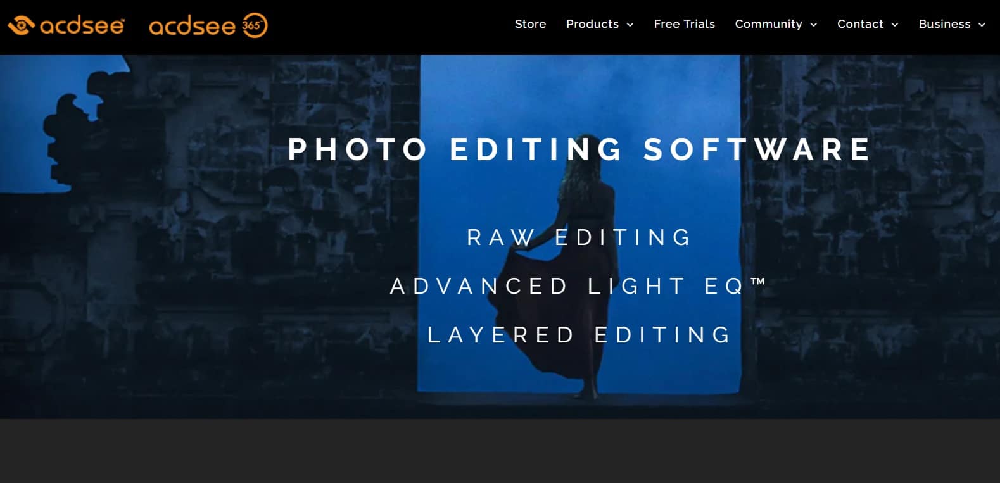The width and height of the screenshot is (1000, 483).
Task: Click the Community menu label
Action: (768, 24)
